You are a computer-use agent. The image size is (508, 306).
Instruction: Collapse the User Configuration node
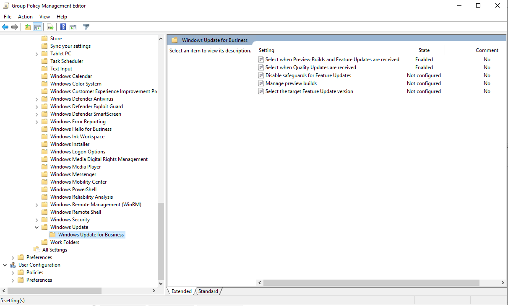click(x=5, y=265)
